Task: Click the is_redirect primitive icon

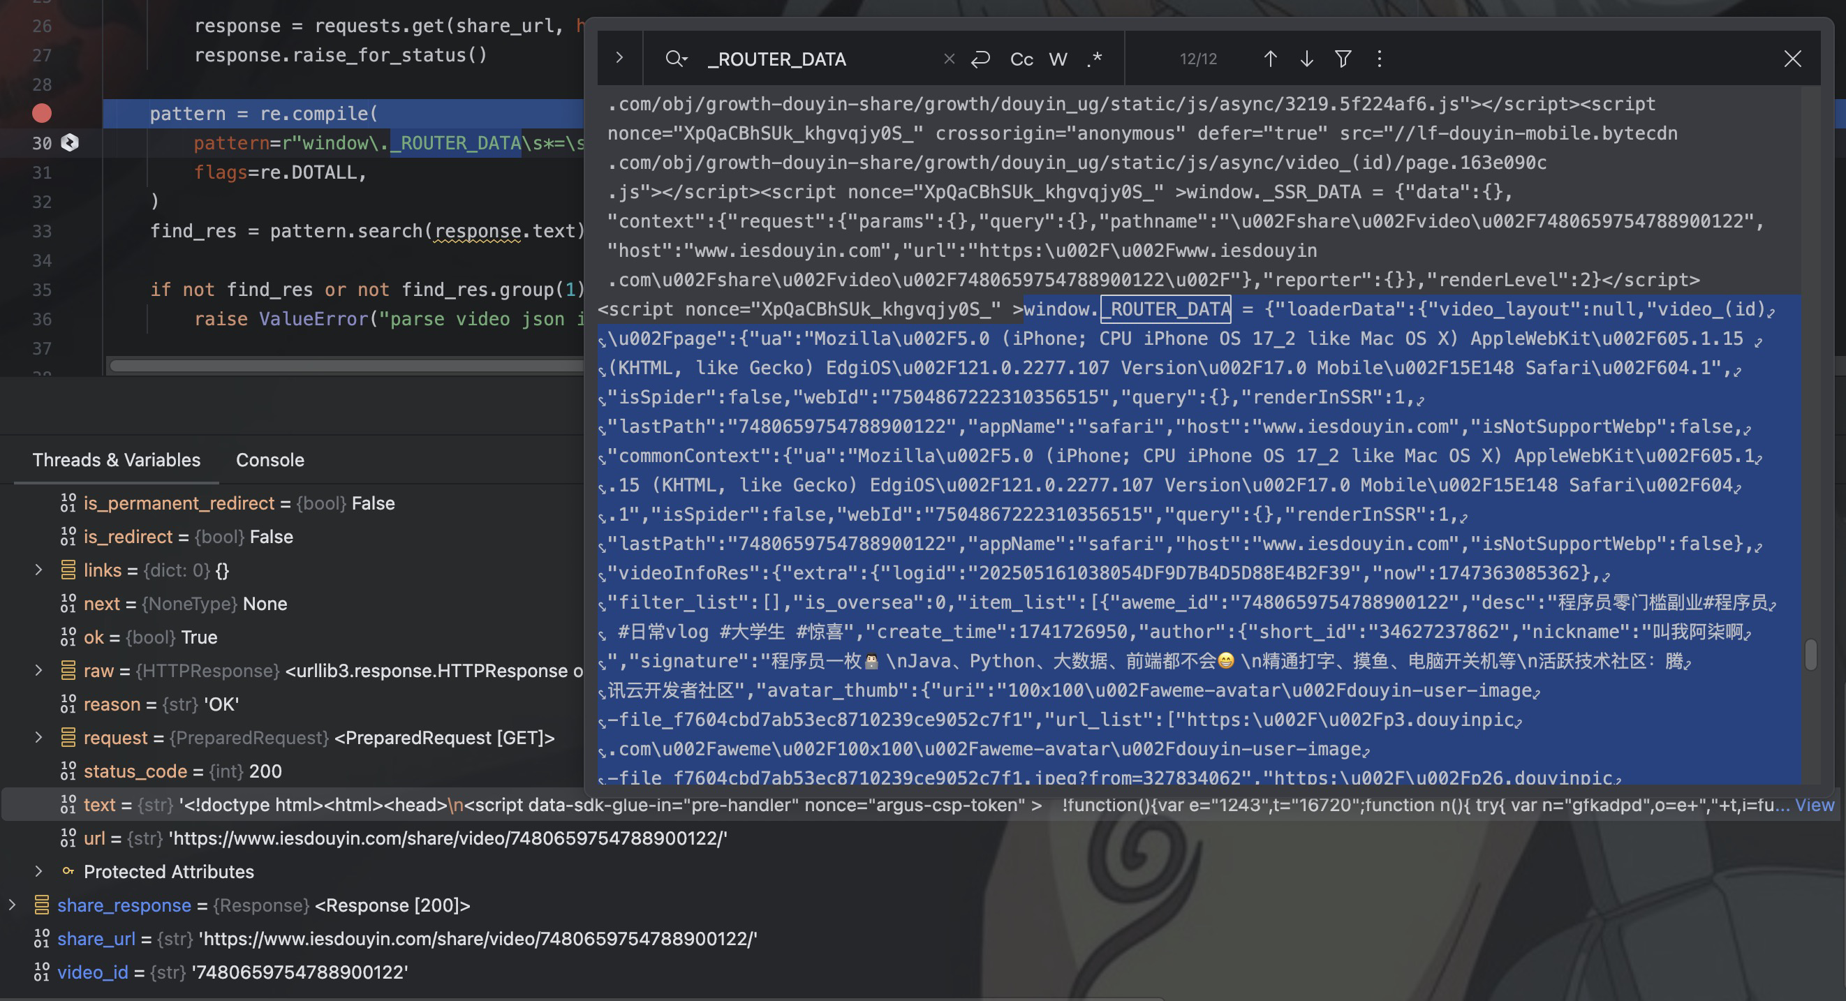Action: 68,537
